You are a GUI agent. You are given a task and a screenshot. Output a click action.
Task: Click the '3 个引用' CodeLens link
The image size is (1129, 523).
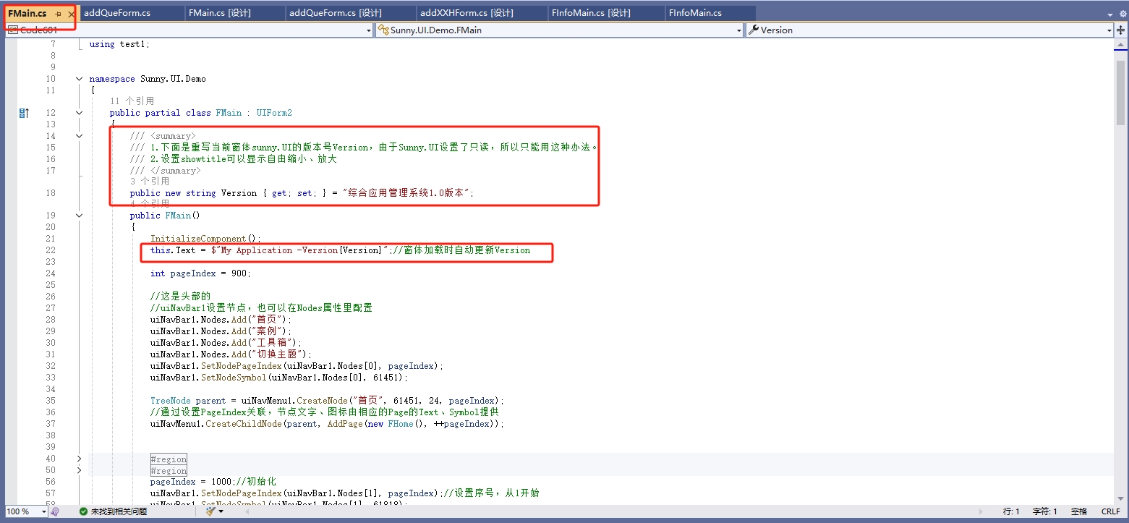point(150,181)
